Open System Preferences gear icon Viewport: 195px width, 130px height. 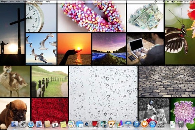[161, 124]
